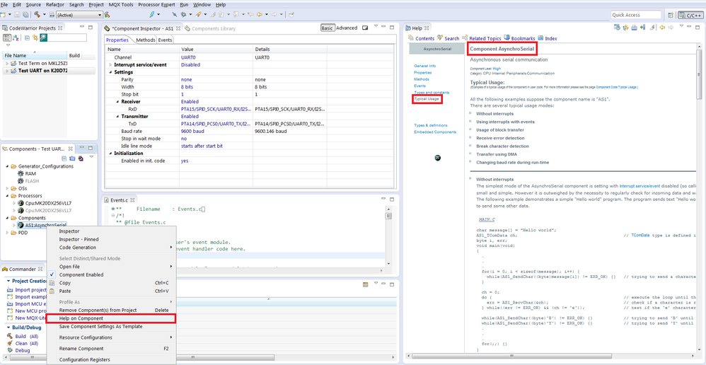Click collapse all icon in Components view toolbar
The height and width of the screenshot is (365, 706).
64,158
